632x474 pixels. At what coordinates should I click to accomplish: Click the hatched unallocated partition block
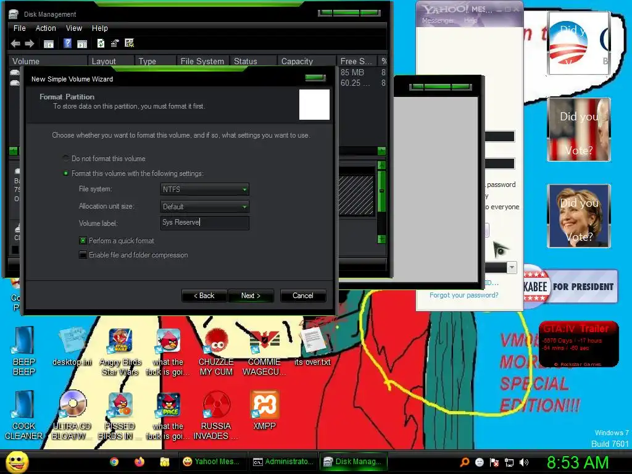356,195
